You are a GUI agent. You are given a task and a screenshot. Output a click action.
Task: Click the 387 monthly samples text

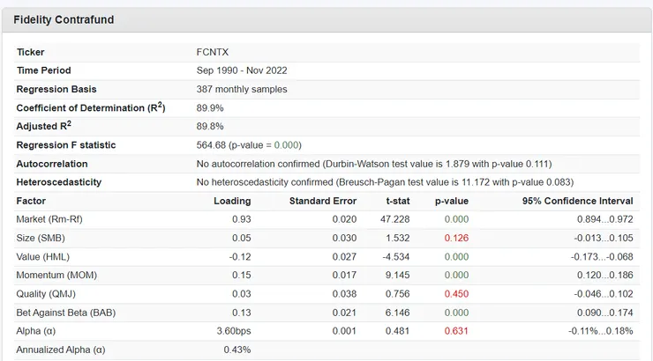pos(241,89)
